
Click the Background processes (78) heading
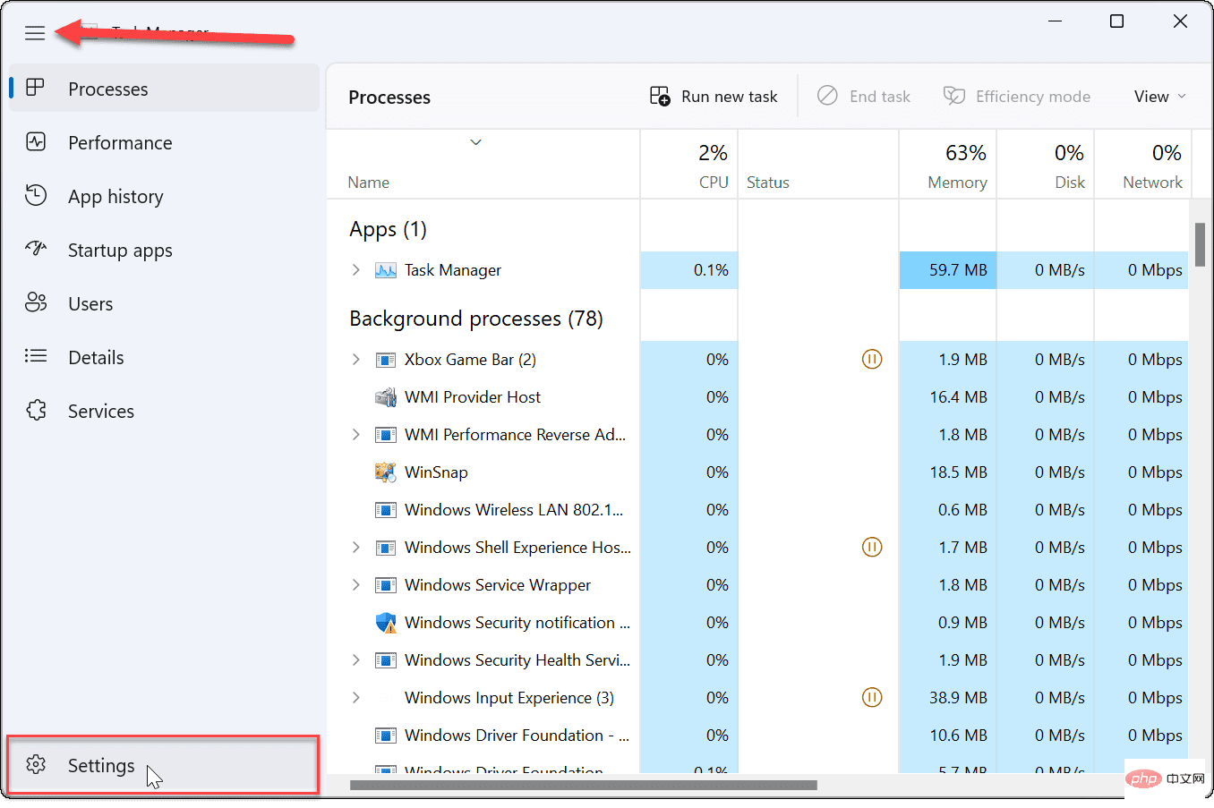coord(476,319)
